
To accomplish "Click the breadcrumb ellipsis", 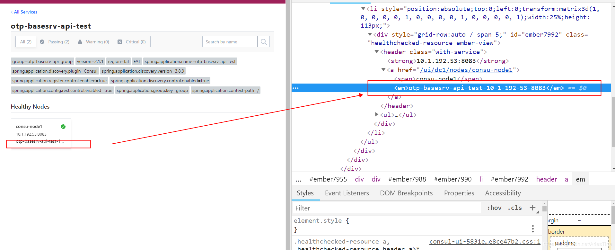I will click(298, 179).
